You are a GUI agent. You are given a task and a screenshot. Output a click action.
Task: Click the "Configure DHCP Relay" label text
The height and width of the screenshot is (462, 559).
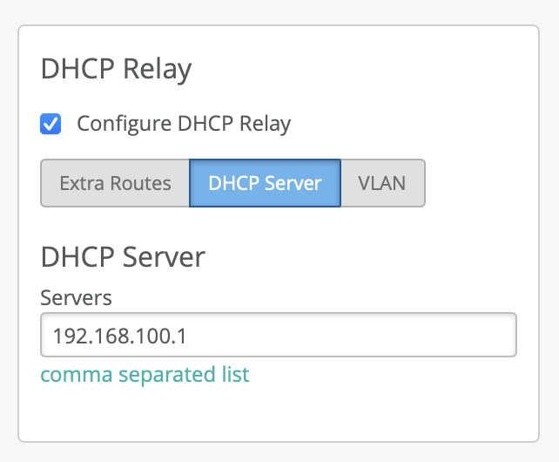184,124
